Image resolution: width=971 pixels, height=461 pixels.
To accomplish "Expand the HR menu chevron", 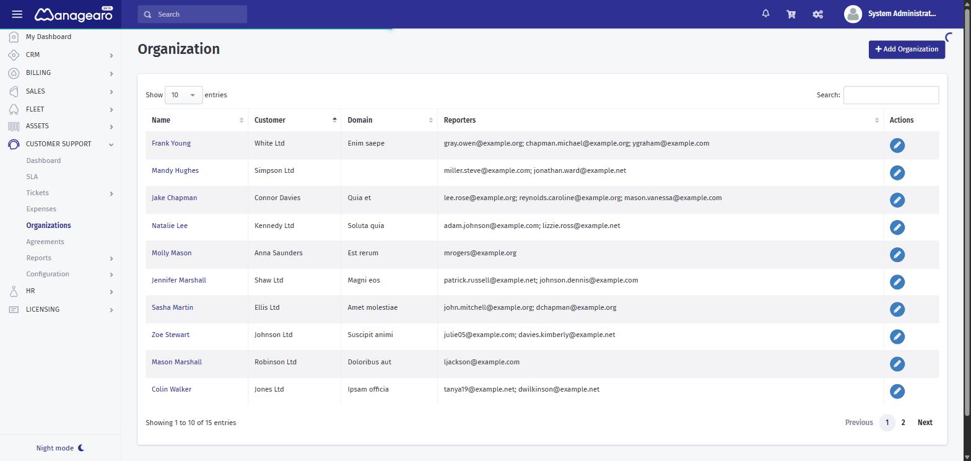I will tap(111, 292).
